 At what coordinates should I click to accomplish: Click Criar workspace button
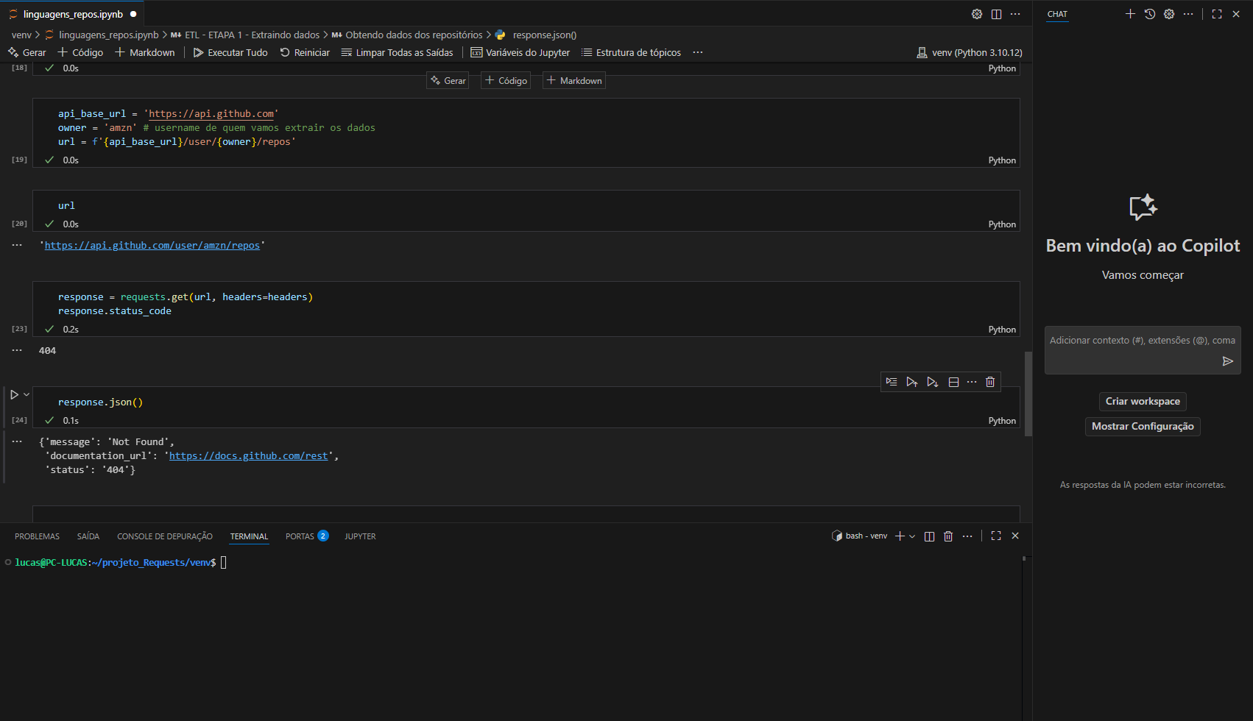1143,401
